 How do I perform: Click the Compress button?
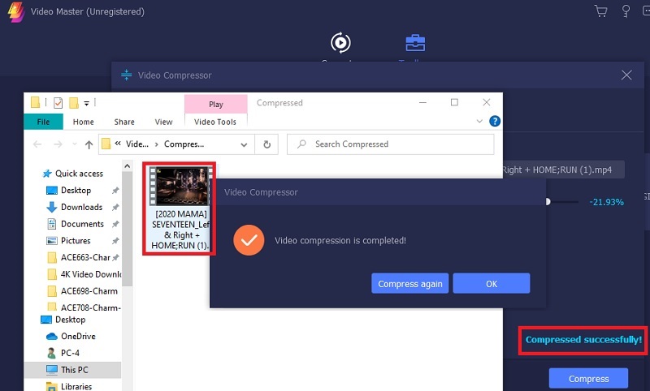(588, 379)
